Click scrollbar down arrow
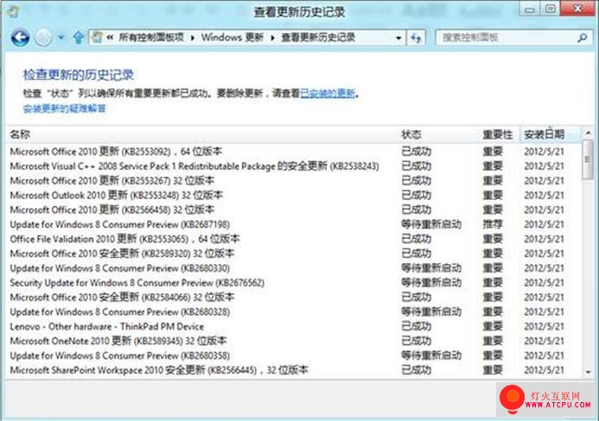The width and height of the screenshot is (599, 421). point(589,372)
